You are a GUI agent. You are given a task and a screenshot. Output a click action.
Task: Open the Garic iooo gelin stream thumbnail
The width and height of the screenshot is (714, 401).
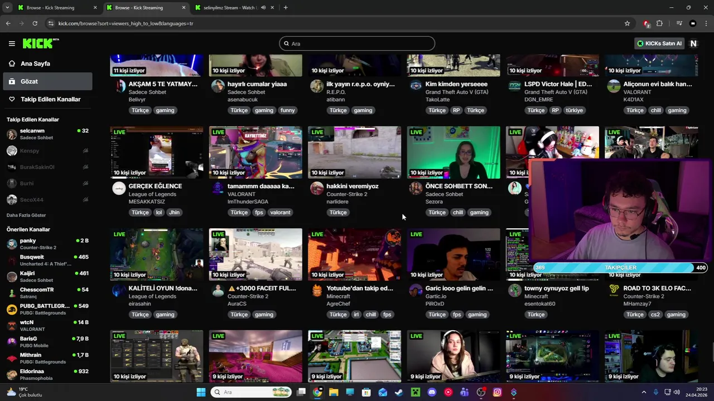coord(454,255)
